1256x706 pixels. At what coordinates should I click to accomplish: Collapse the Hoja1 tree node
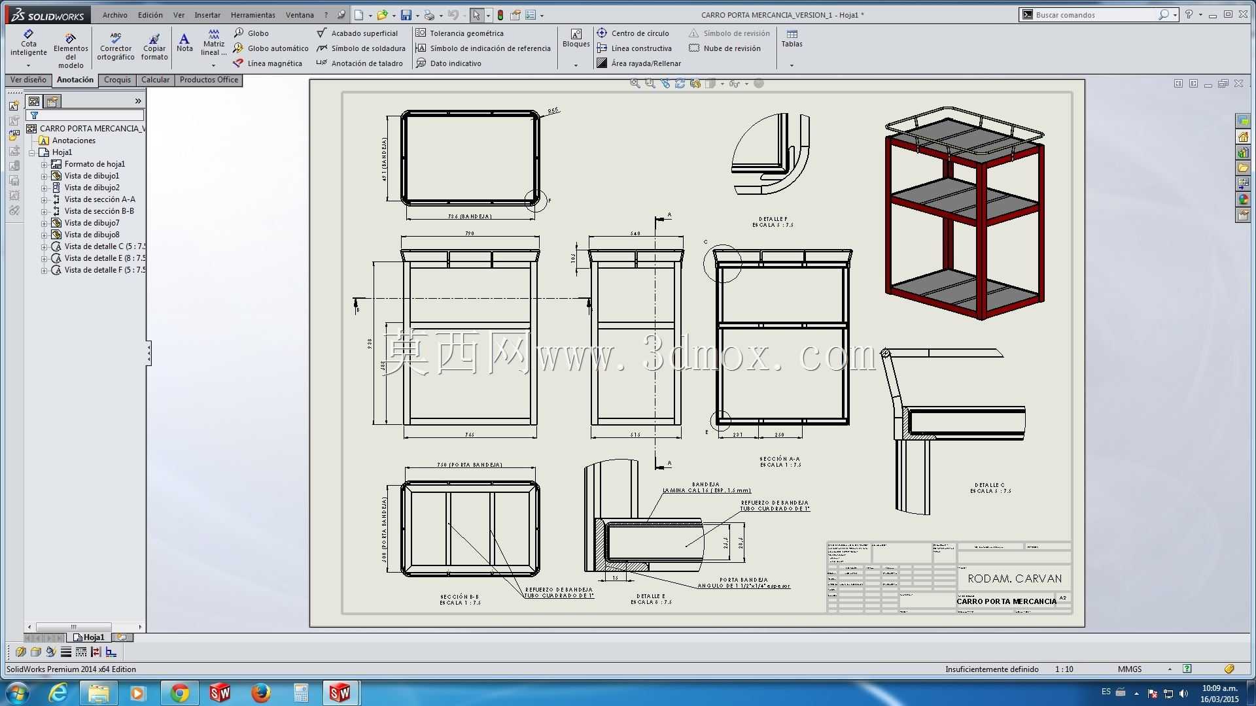pyautogui.click(x=32, y=153)
